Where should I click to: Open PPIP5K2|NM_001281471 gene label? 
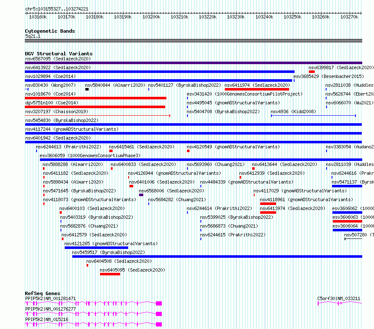point(50,298)
